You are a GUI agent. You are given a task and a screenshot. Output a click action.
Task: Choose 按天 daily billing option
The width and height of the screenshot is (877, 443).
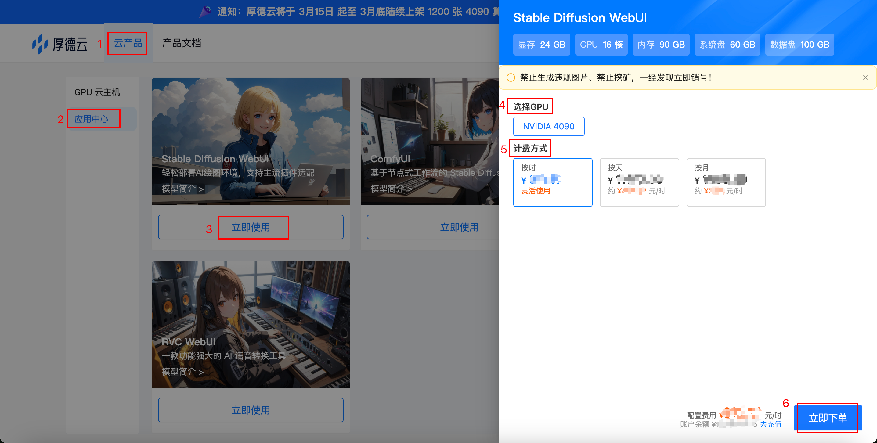point(639,182)
